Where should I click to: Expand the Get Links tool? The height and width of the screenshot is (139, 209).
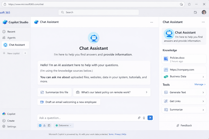[x=203, y=101]
